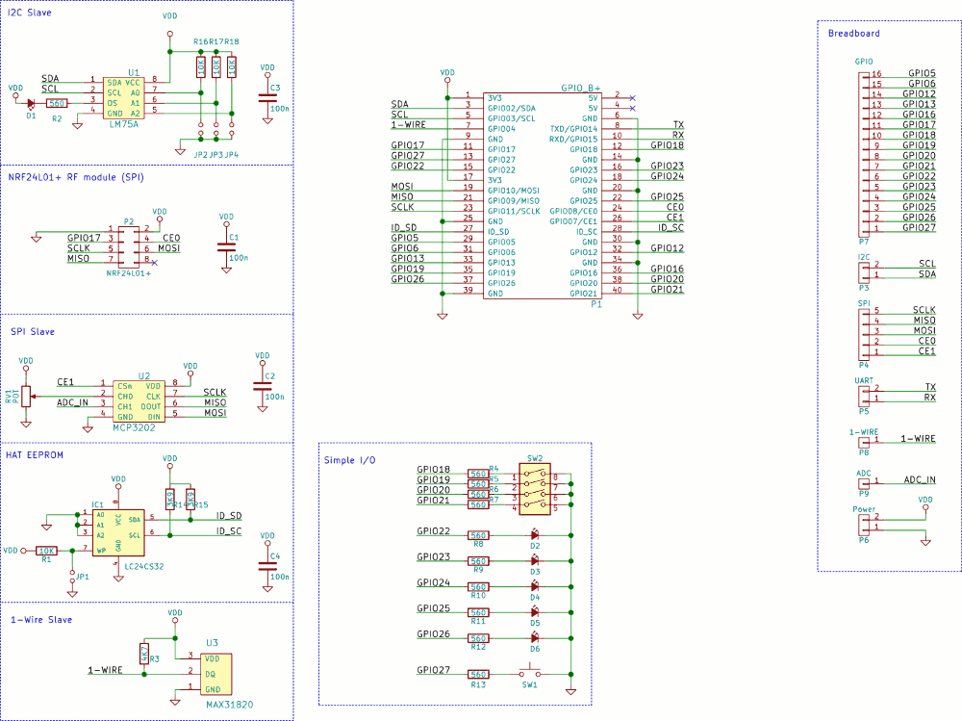Click the NRF24L01+ P2 connector symbol

click(x=129, y=247)
